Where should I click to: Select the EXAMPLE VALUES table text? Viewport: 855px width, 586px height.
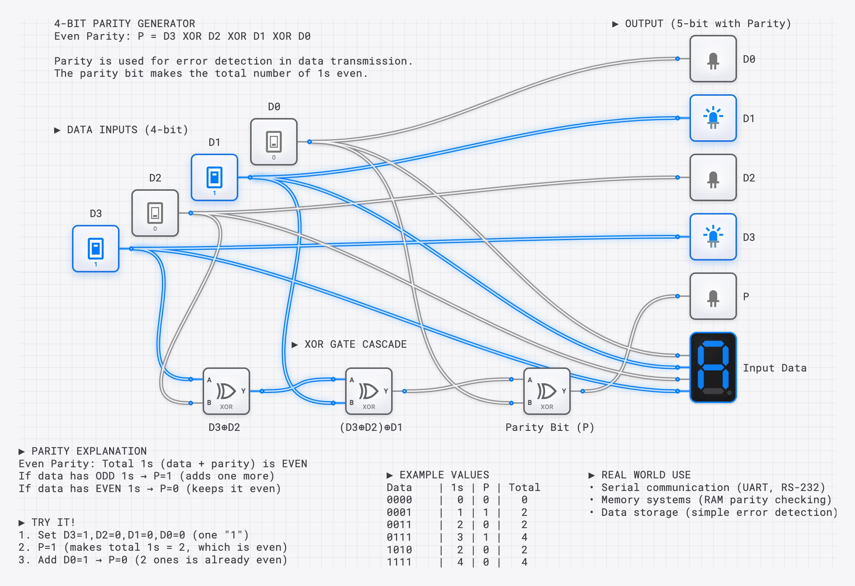pos(463,518)
